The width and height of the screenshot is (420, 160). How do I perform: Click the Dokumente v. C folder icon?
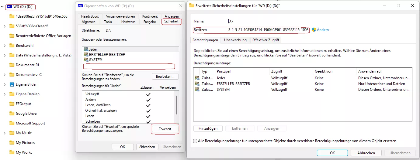(x=12, y=75)
